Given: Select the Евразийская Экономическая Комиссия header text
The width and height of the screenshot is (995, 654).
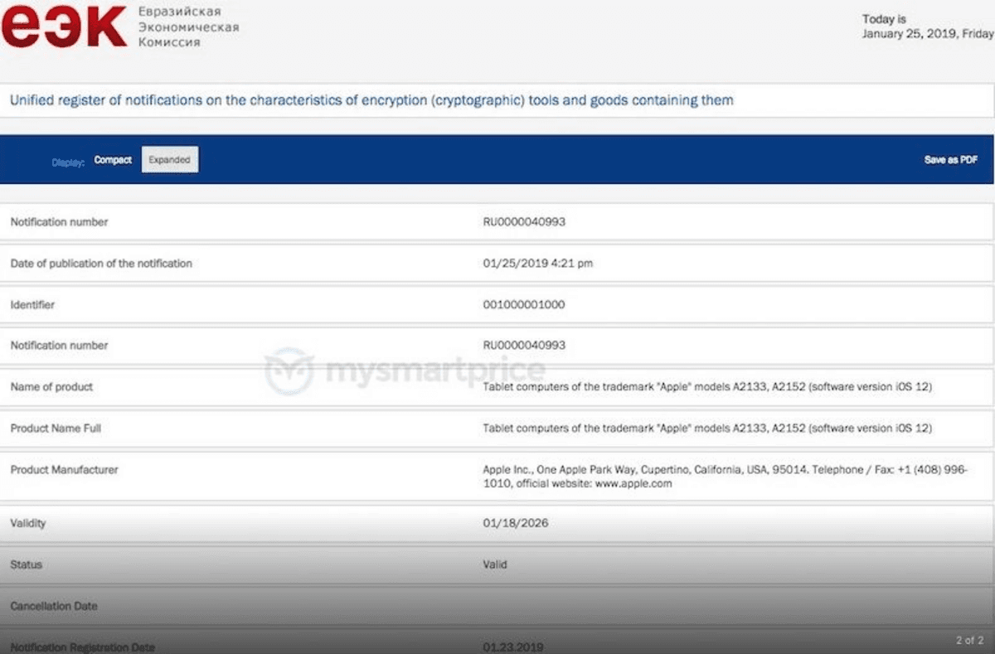Looking at the screenshot, I should (x=188, y=27).
